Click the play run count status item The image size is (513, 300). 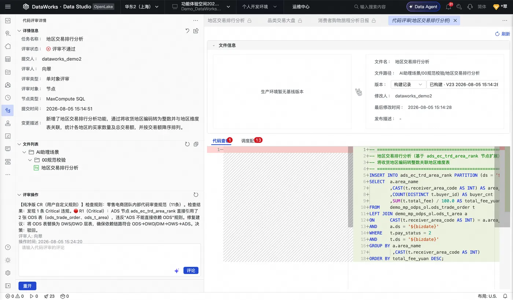[34, 296]
